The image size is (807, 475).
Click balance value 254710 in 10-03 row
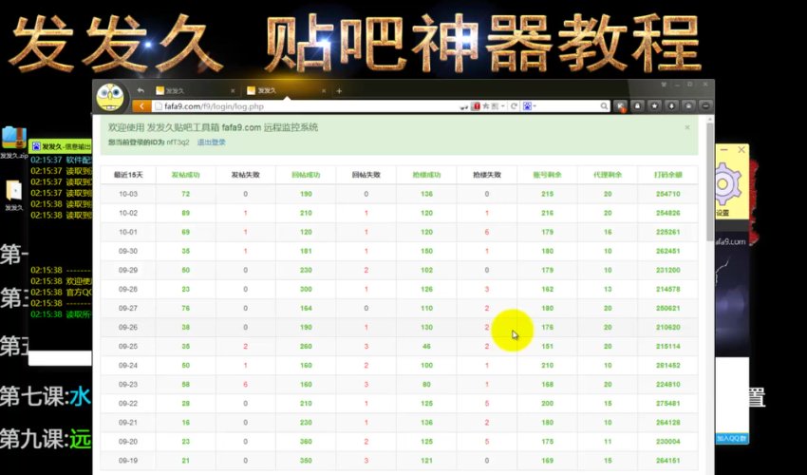[668, 194]
